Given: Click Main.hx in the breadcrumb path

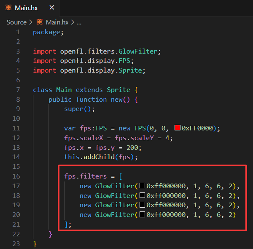Looking at the screenshot, I should [57, 22].
